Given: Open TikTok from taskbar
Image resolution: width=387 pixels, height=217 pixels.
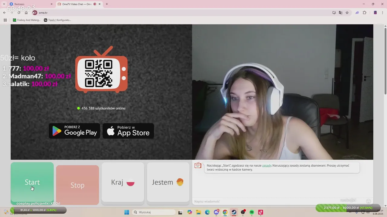Looking at the screenshot, I should [261, 212].
